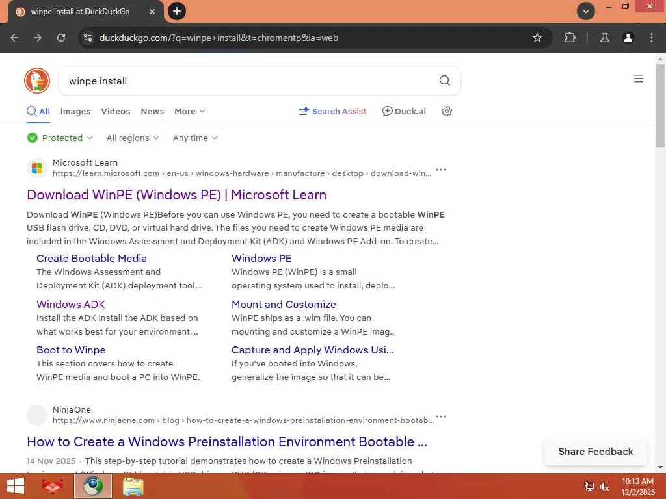Open the red taskbar application icon

point(53,486)
